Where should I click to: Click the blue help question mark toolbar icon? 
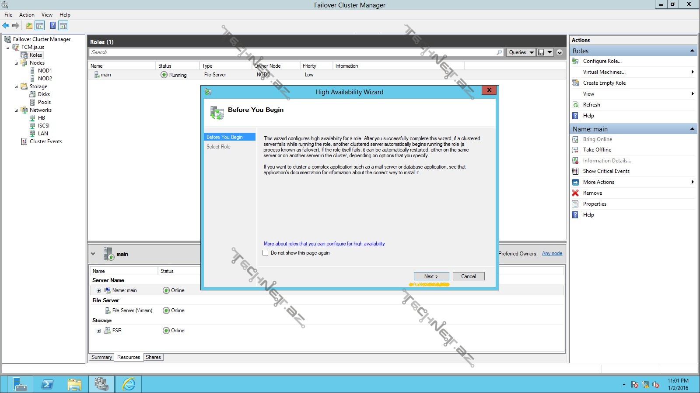point(52,26)
